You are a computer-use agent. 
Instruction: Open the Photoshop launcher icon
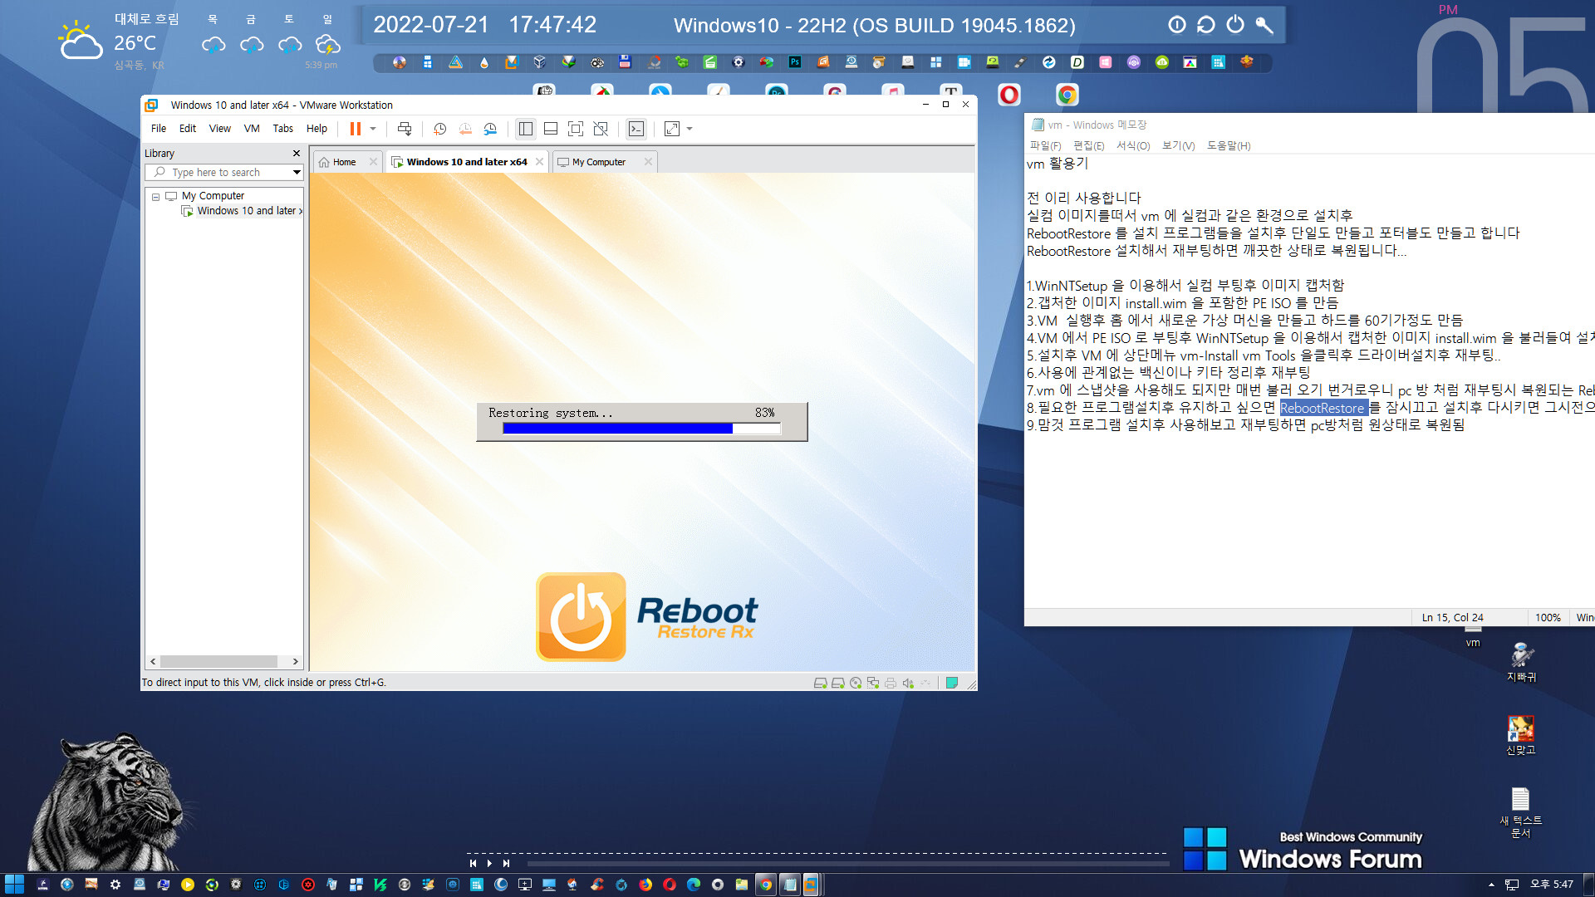pos(795,62)
